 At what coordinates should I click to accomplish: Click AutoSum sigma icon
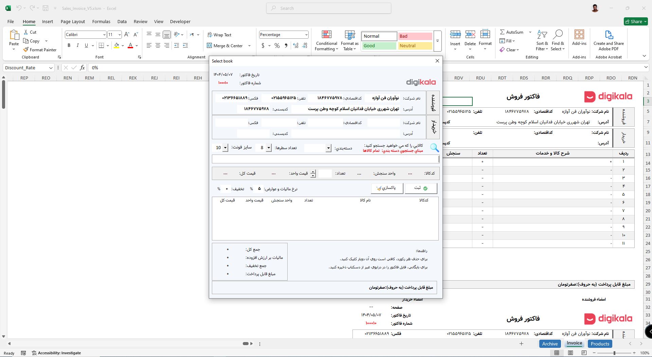pyautogui.click(x=502, y=32)
